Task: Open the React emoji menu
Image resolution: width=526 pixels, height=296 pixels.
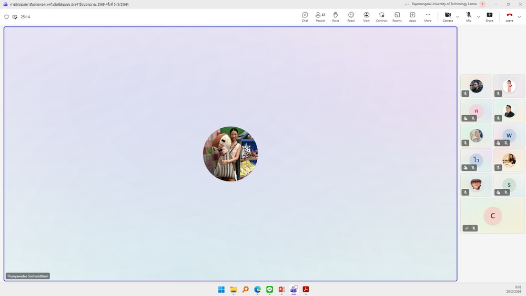Action: coord(351,16)
